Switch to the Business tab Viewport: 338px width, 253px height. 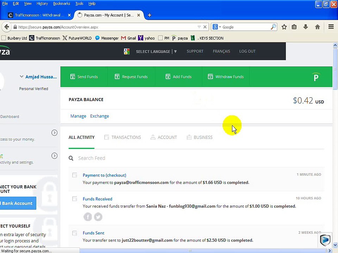(x=200, y=137)
